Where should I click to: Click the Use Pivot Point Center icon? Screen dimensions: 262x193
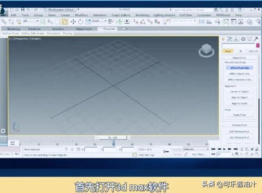(x=111, y=21)
